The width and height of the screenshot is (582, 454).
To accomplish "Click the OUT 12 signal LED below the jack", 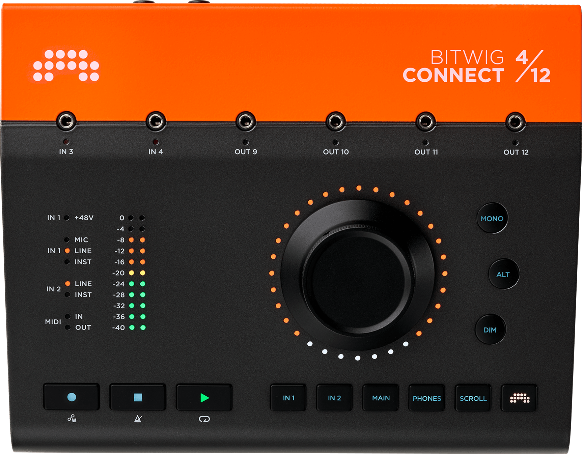I will [515, 143].
